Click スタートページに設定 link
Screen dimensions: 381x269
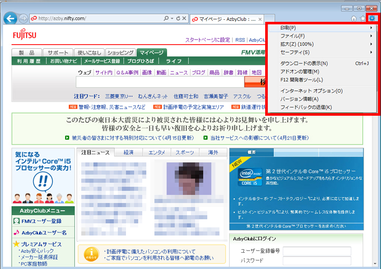(207, 40)
